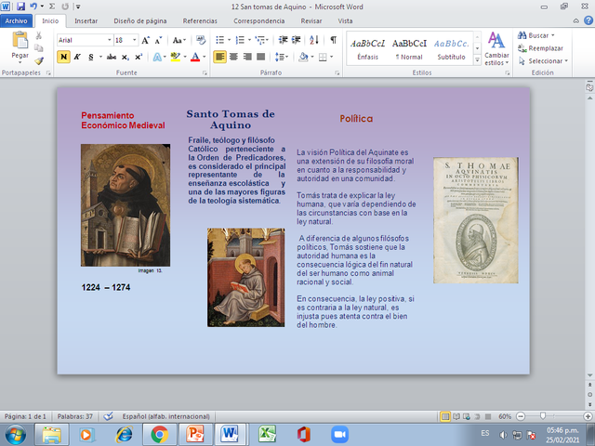
Task: Toggle strikethrough abc formatting
Action: click(112, 57)
